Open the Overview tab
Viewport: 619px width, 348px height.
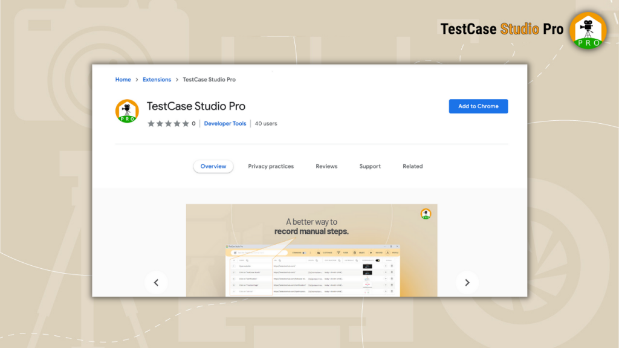pos(213,166)
